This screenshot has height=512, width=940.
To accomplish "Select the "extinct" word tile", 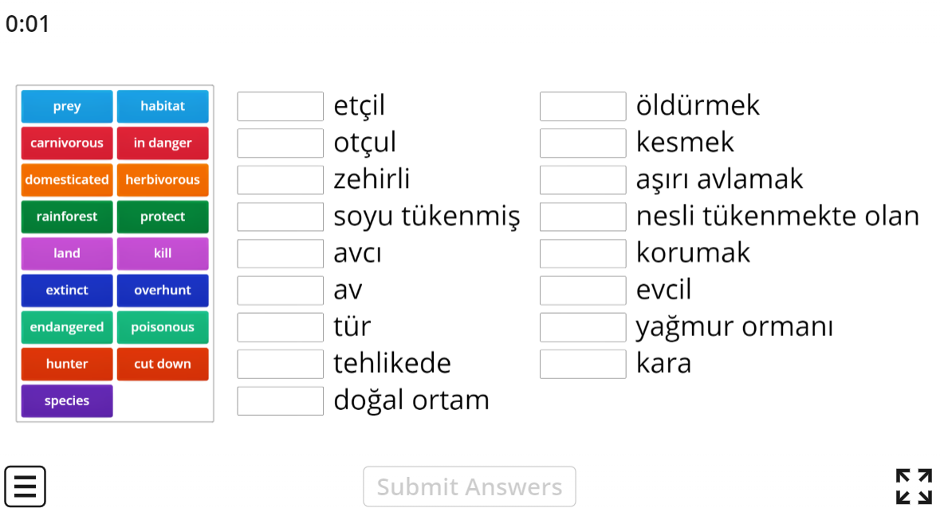I will point(67,290).
